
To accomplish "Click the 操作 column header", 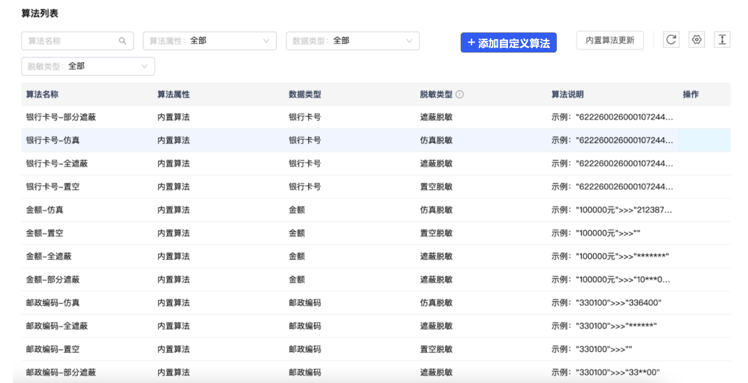I will pos(691,95).
